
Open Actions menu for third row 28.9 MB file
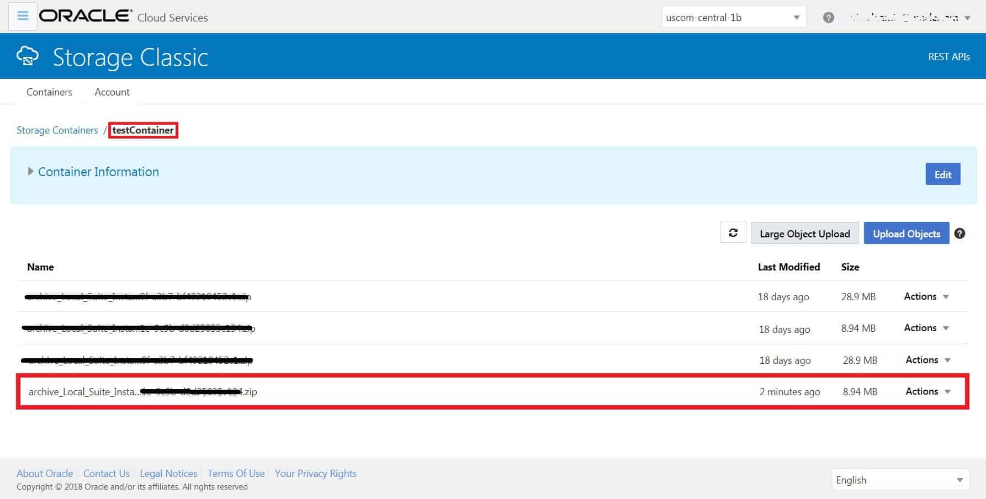[x=928, y=360]
